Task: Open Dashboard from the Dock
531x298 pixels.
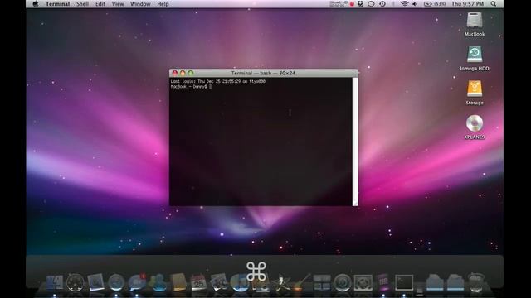Action: pos(76,282)
